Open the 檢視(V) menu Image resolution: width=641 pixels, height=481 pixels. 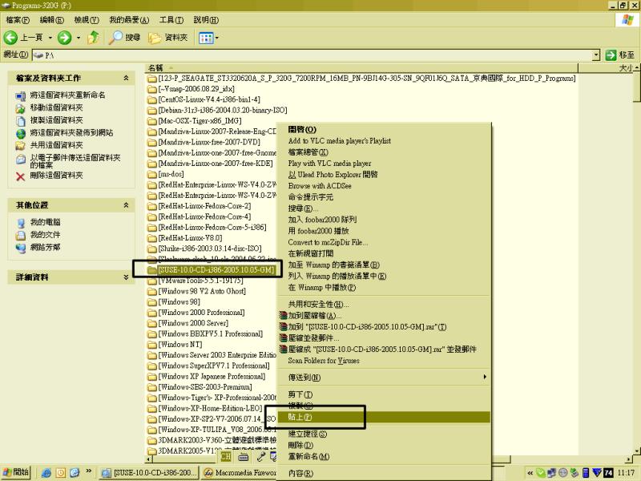coord(87,19)
